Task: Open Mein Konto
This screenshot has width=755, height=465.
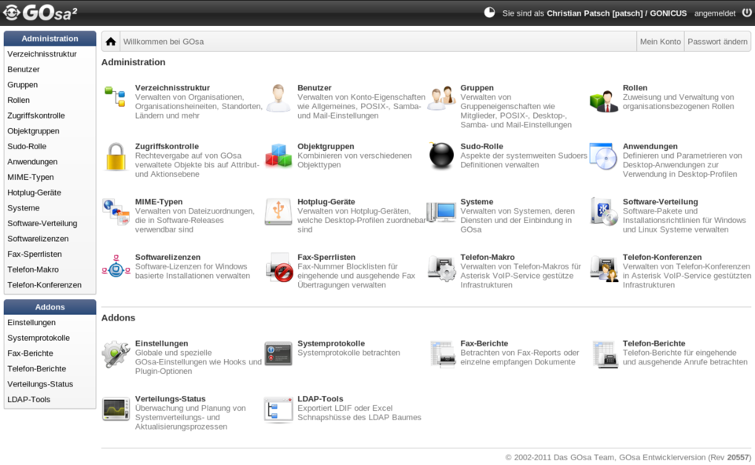Action: pos(660,42)
